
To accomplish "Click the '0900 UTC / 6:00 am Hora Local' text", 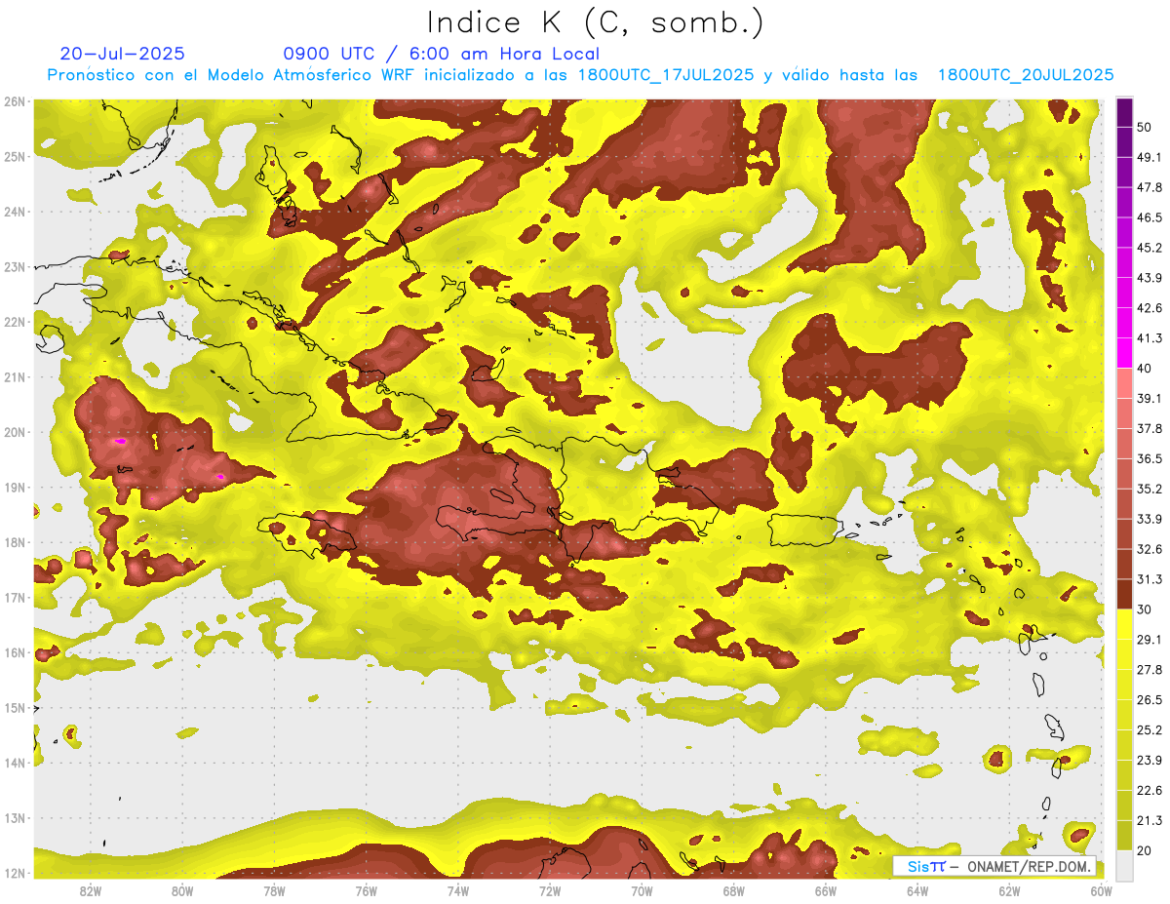I will tap(441, 54).
